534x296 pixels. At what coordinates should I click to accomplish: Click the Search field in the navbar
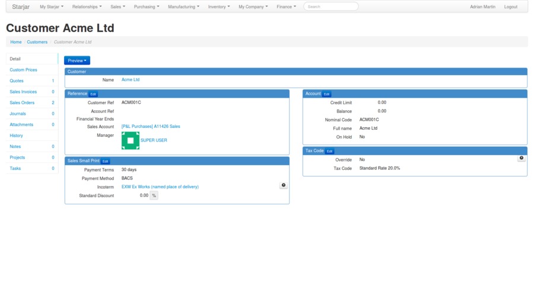coord(330,7)
